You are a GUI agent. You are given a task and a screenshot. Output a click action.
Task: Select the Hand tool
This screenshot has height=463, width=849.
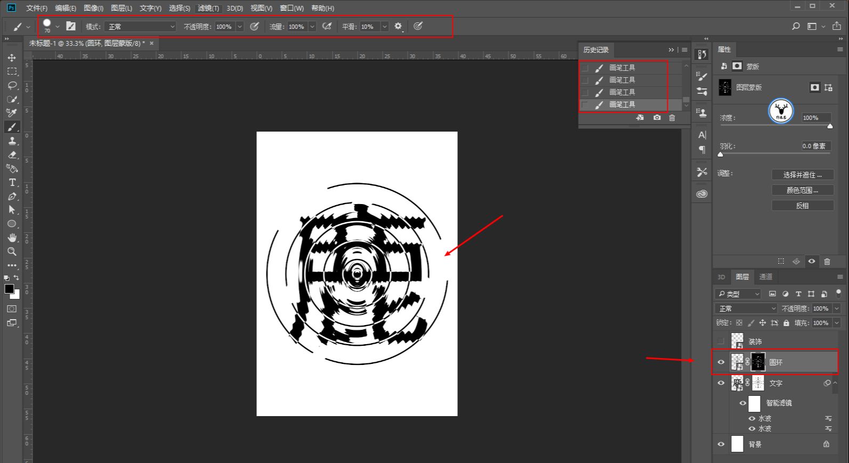tap(12, 238)
